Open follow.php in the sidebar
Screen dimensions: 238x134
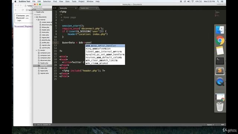coord(45,27)
